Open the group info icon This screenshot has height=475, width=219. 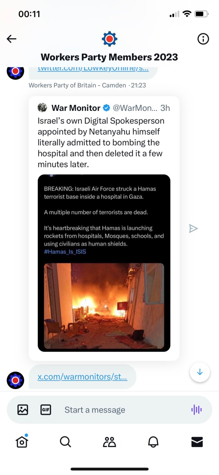coord(203,39)
